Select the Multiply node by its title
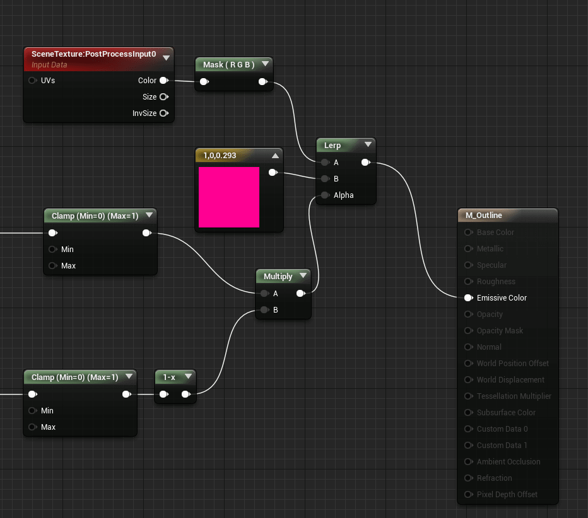The image size is (588, 518). coord(278,277)
